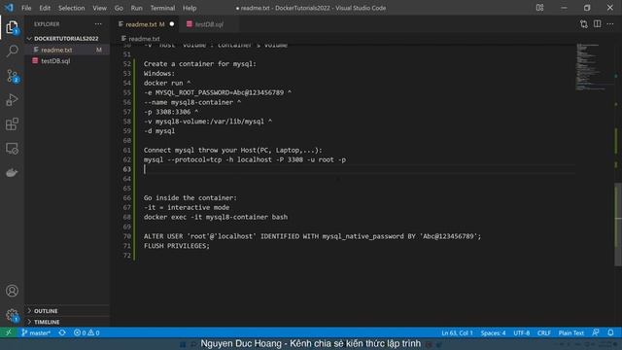Click the unsaved dot on readme.txt tab
Image resolution: width=622 pixels, height=350 pixels.
tap(172, 24)
